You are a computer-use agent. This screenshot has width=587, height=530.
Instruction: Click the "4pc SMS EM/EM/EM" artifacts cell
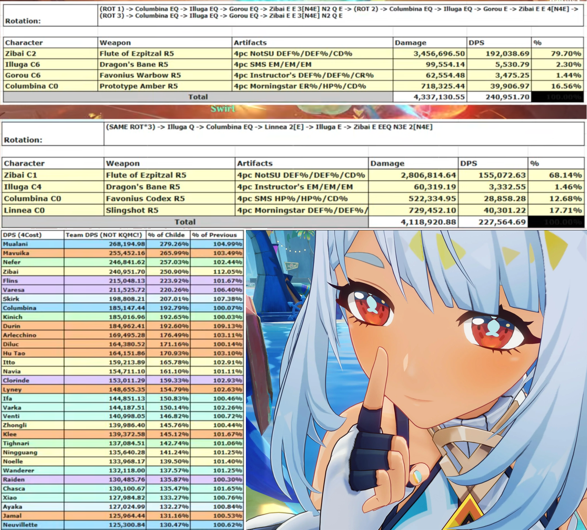(x=312, y=64)
